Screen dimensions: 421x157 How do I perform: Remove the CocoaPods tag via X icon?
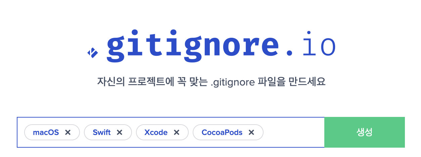[x=251, y=133]
